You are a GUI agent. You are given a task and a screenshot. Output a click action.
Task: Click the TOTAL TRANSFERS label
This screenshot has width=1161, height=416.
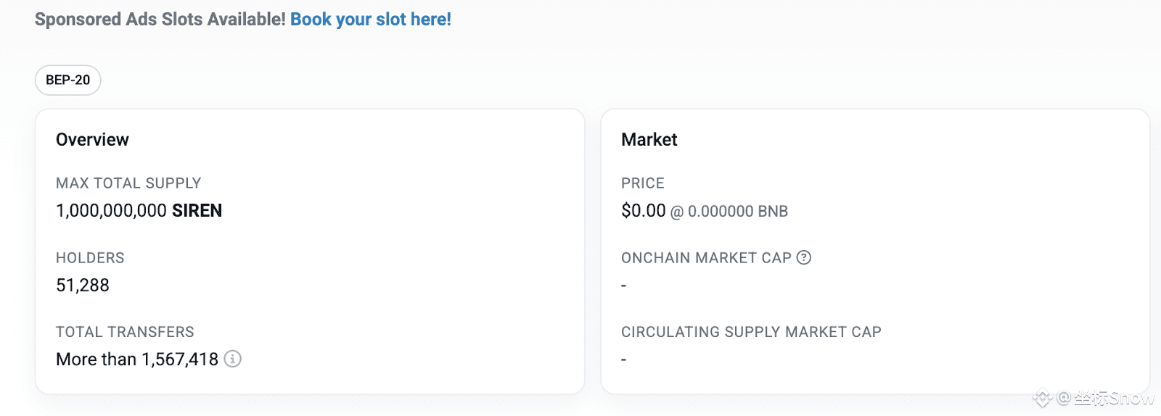pos(125,332)
